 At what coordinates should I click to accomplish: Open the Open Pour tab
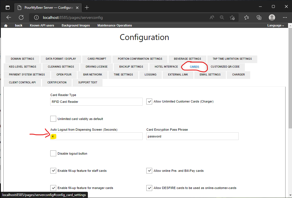coord(64,75)
